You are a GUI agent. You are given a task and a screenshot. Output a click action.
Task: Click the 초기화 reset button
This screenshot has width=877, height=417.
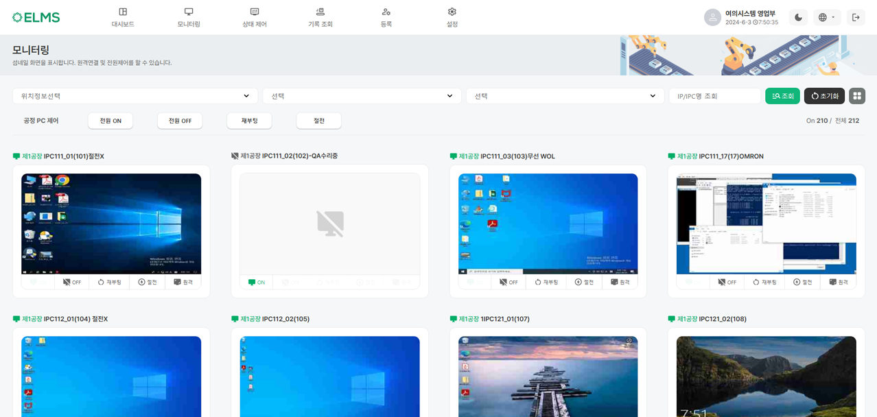(x=824, y=96)
